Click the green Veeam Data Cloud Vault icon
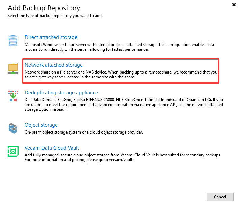 tap(13, 151)
